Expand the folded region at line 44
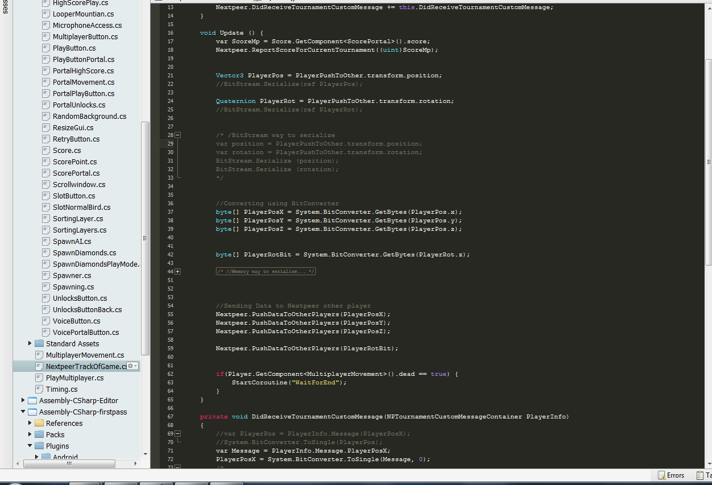 [x=178, y=272]
